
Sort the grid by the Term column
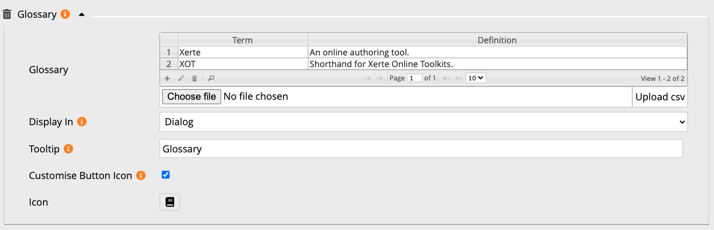tap(242, 40)
